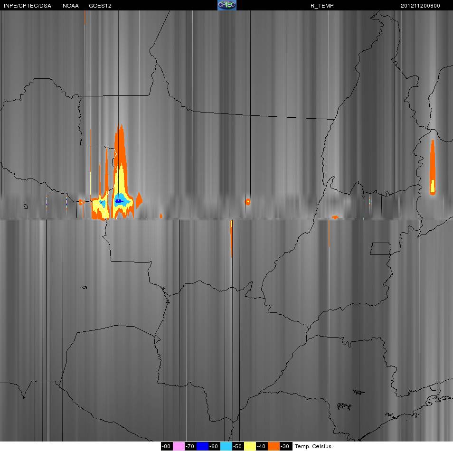Screen dimensions: 453x451
Task: Click the GOES12 satellite label
Action: pos(100,6)
